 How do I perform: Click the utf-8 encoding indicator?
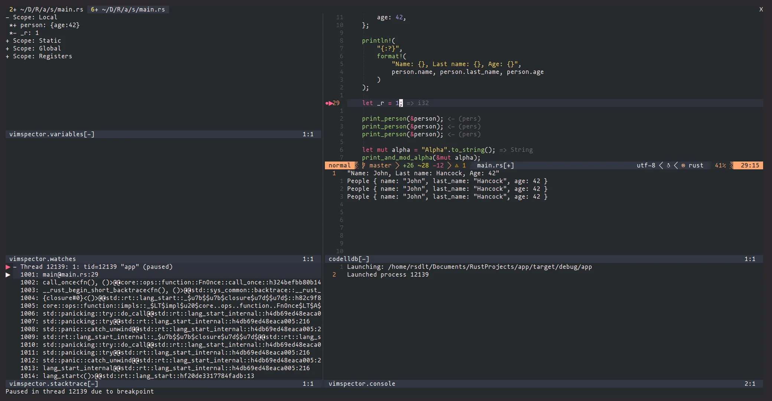pyautogui.click(x=646, y=165)
